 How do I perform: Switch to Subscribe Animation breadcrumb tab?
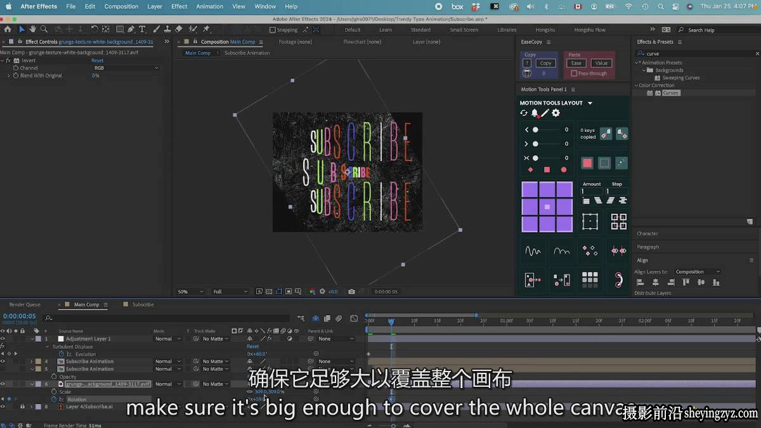(x=247, y=53)
